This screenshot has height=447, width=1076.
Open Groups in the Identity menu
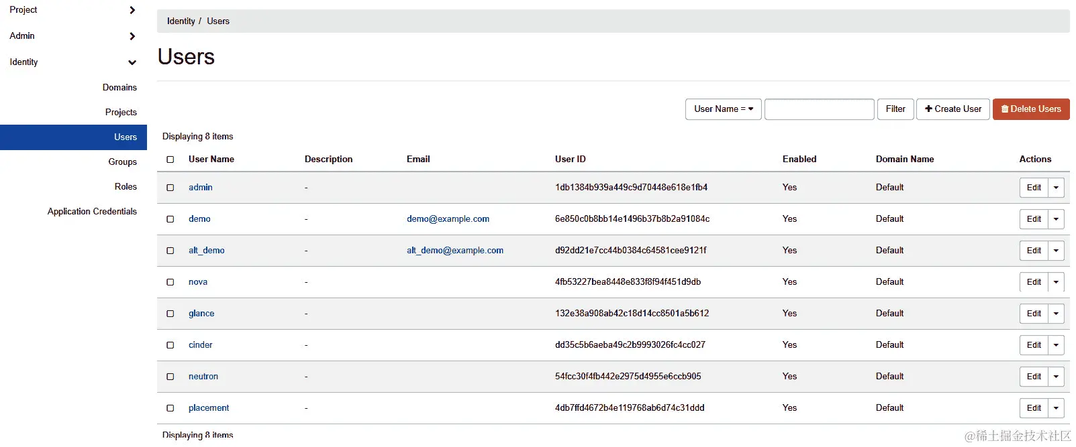[x=122, y=162]
